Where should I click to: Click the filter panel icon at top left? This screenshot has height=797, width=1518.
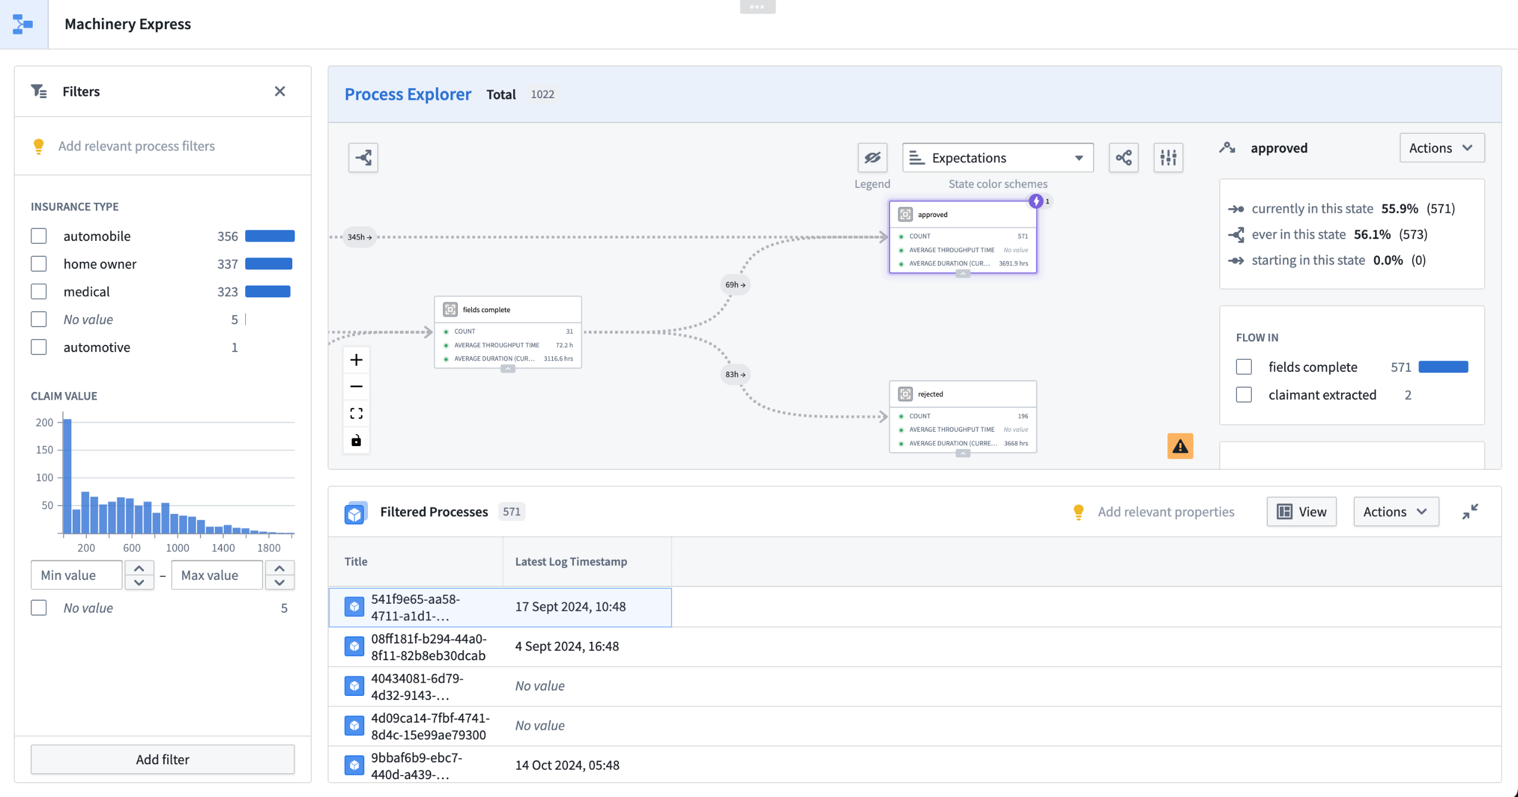coord(39,90)
